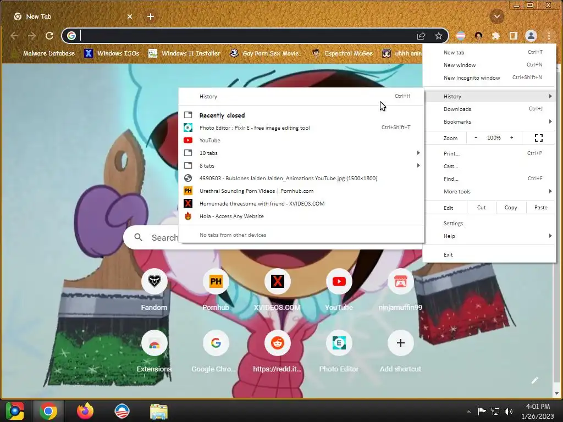563x422 pixels.
Task: Reopen Hola - Access Any Website tab
Action: point(301,216)
